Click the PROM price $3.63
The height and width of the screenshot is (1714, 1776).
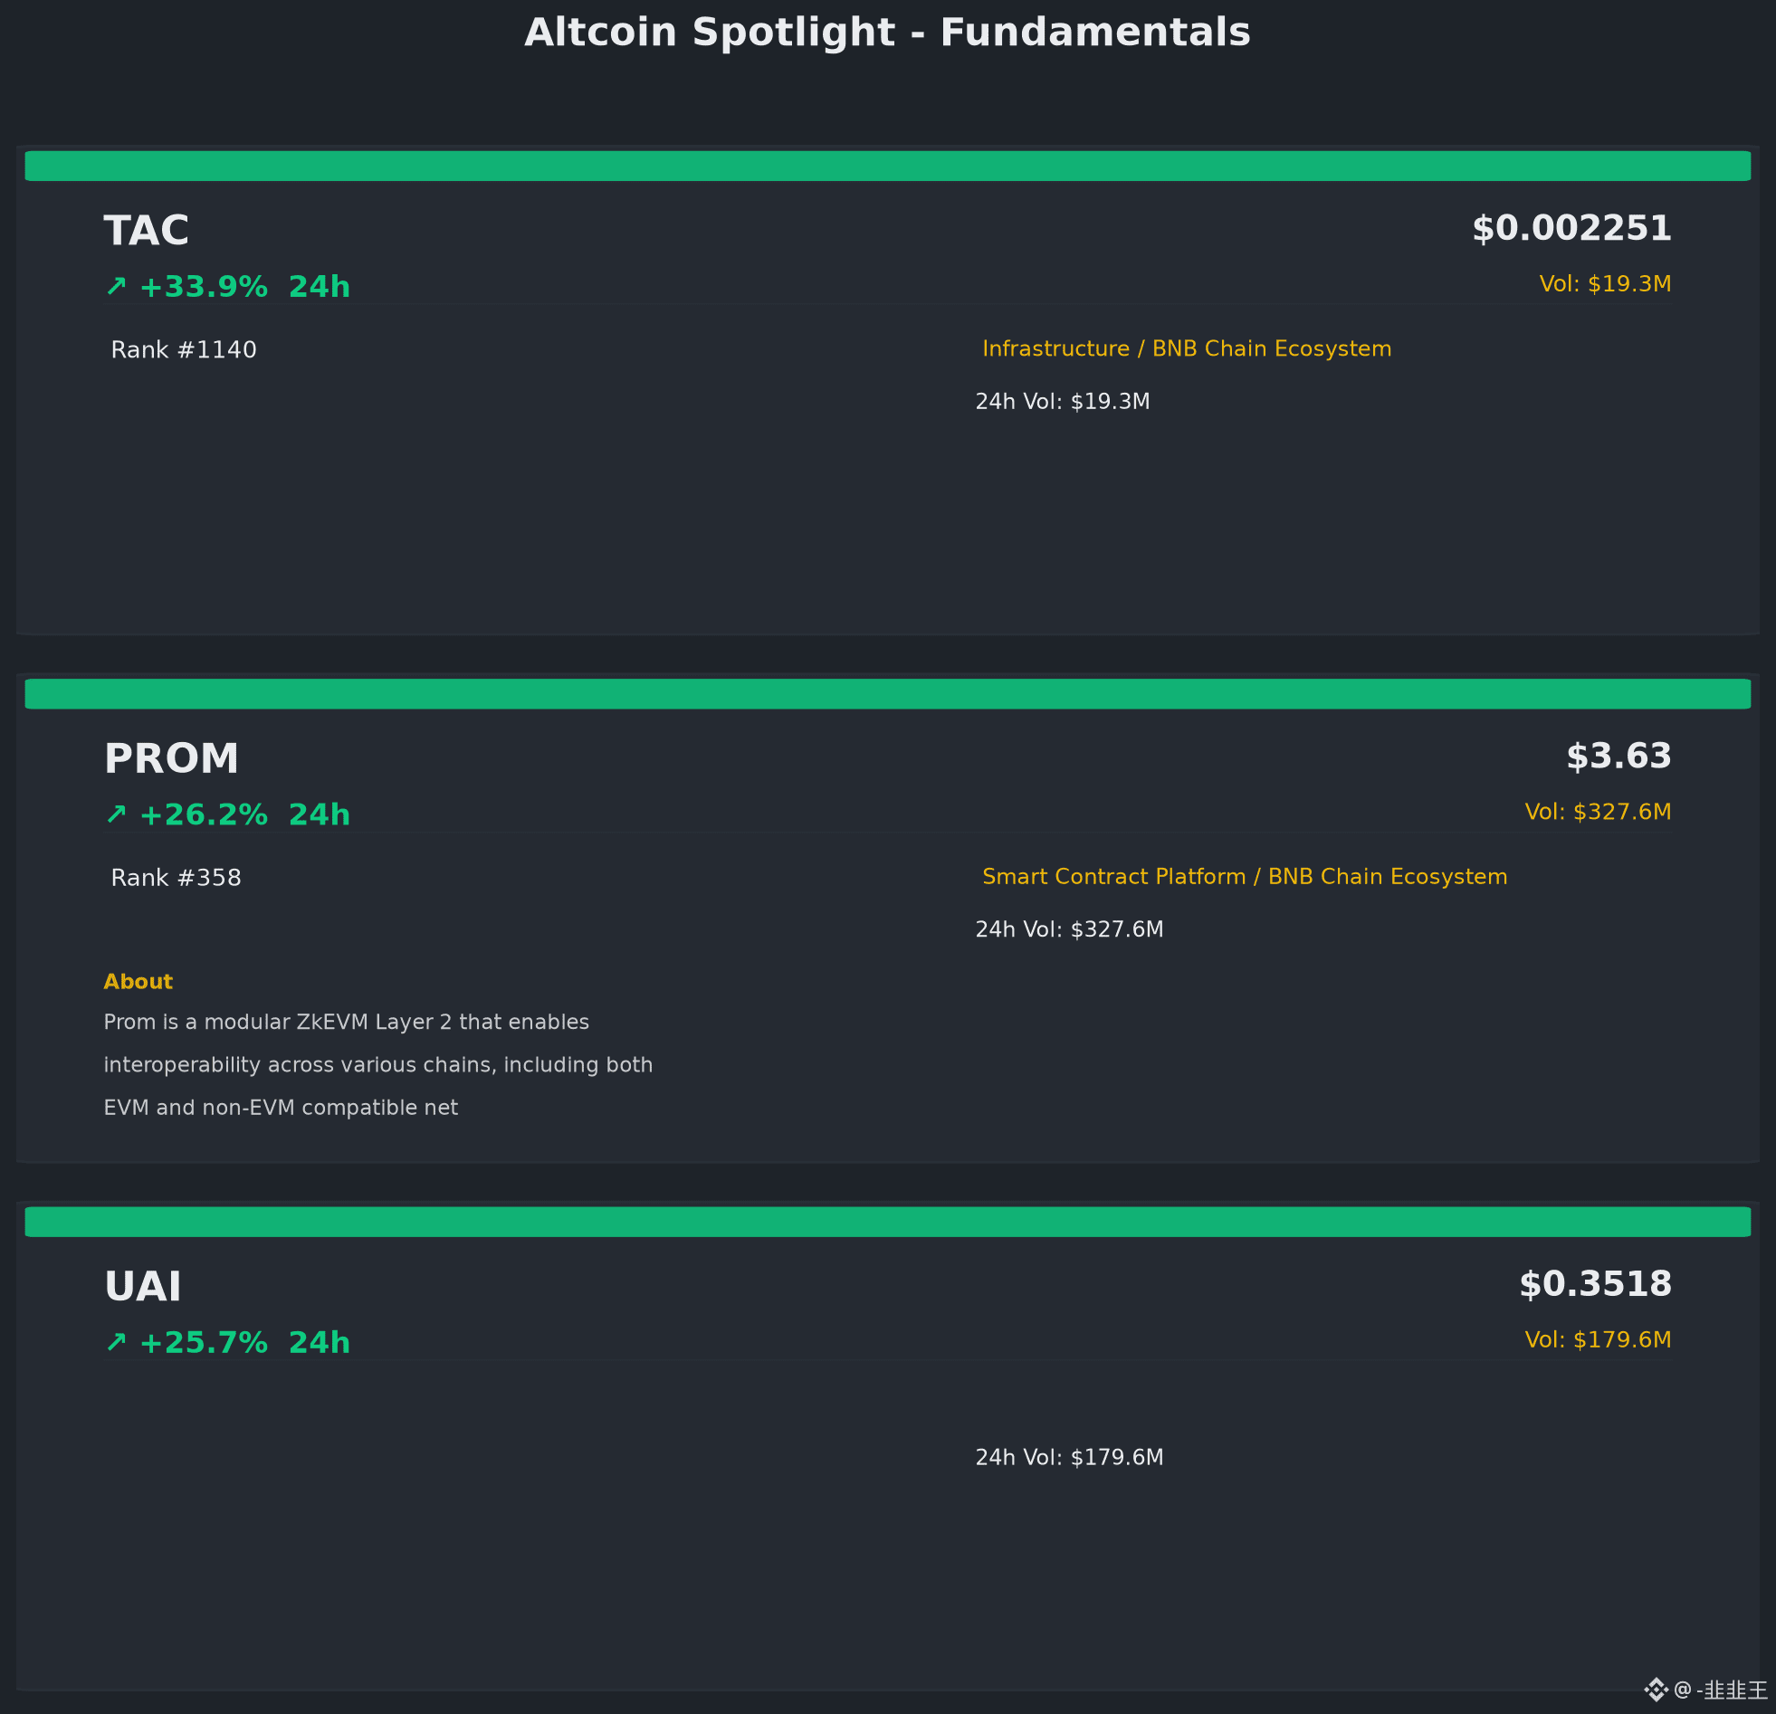click(1619, 757)
